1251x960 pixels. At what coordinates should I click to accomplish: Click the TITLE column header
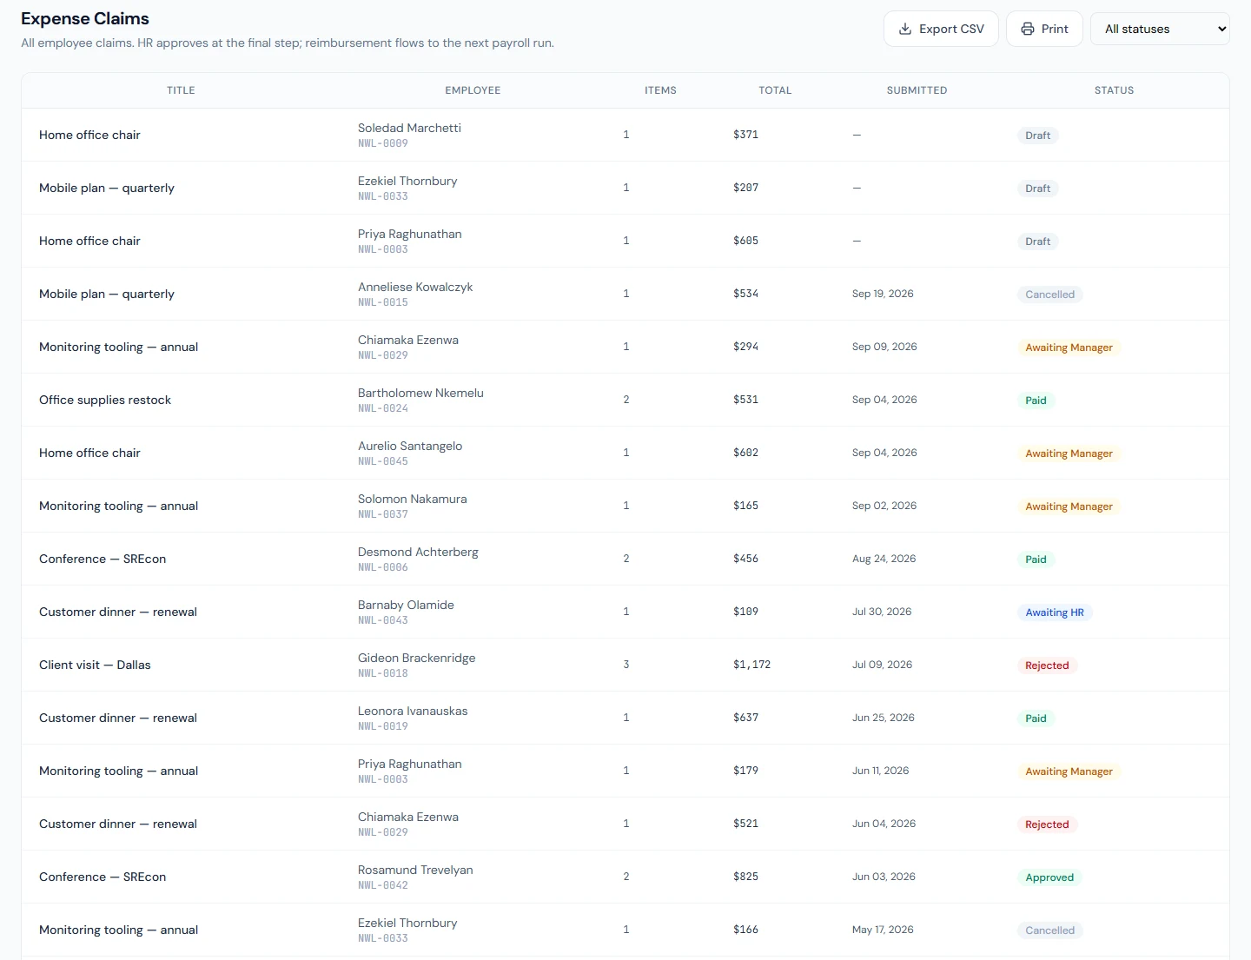tap(181, 90)
